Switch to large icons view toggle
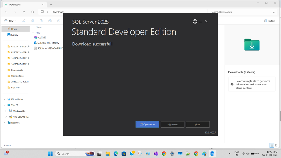 pos(276,145)
